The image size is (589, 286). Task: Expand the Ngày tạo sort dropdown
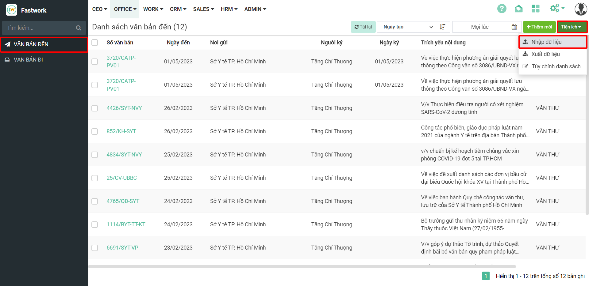coord(406,27)
